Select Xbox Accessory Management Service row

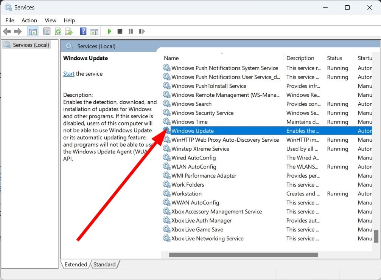[267, 212]
